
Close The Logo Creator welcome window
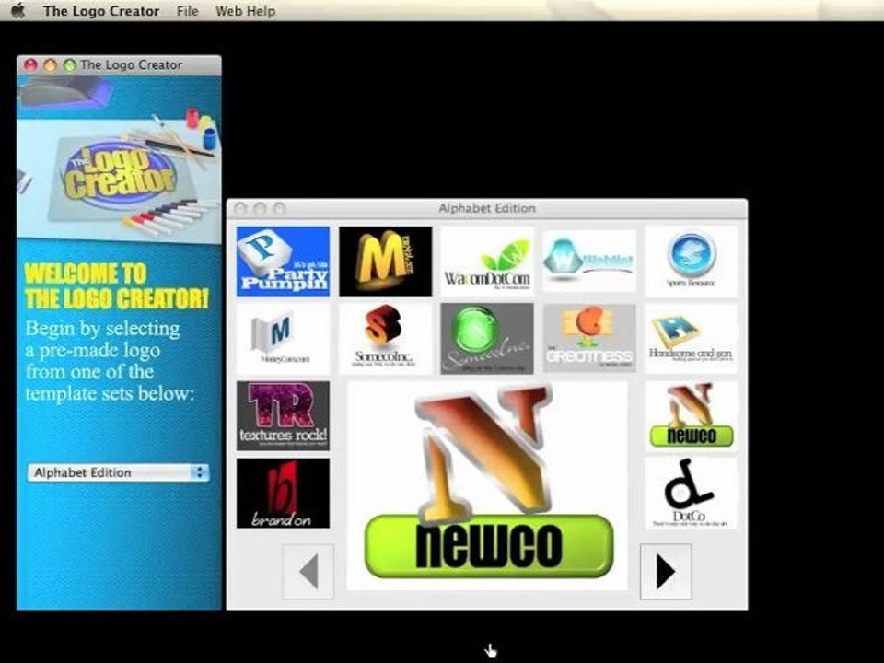(30, 65)
